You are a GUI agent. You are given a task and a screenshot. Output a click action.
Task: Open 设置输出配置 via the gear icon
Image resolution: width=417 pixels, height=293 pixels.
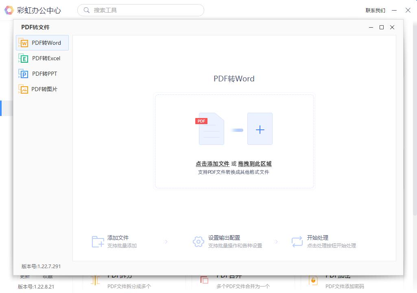coord(198,241)
